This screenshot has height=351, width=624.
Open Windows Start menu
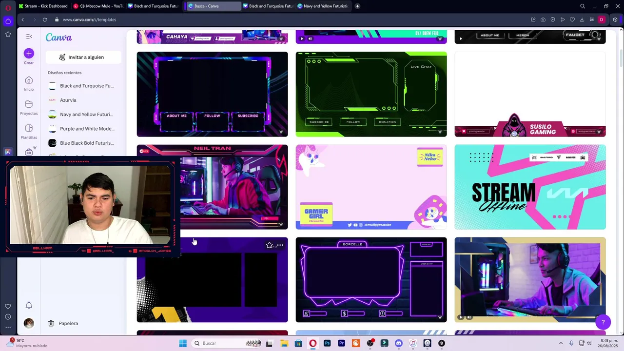(183, 343)
